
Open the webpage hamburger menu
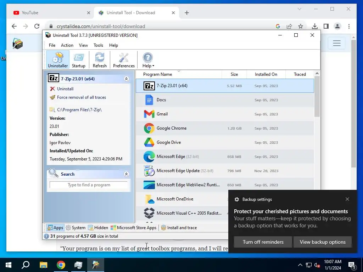point(337,43)
